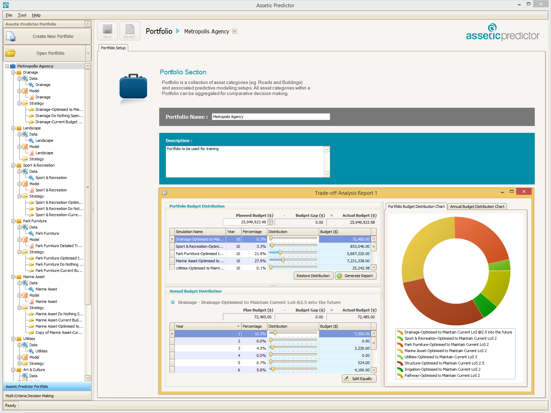Expand the Utilities Model node
This screenshot has height=413, width=551.
(x=19, y=357)
